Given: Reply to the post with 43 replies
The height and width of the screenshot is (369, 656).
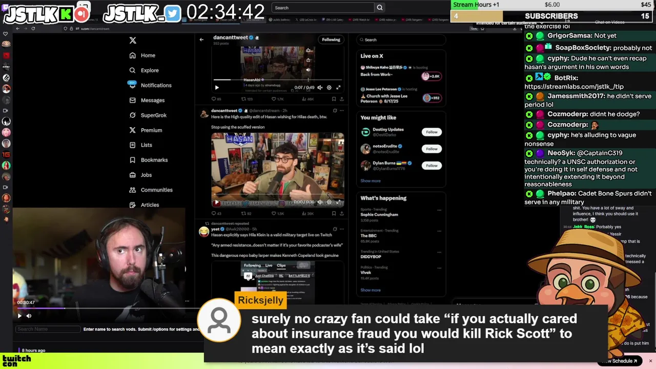Looking at the screenshot, I should tap(216, 213).
